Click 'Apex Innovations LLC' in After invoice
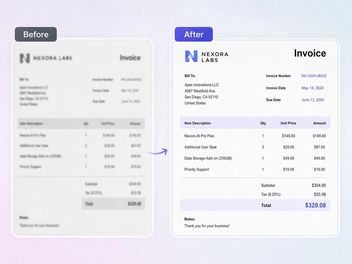Viewport: 352px width, 264px height. (x=202, y=85)
